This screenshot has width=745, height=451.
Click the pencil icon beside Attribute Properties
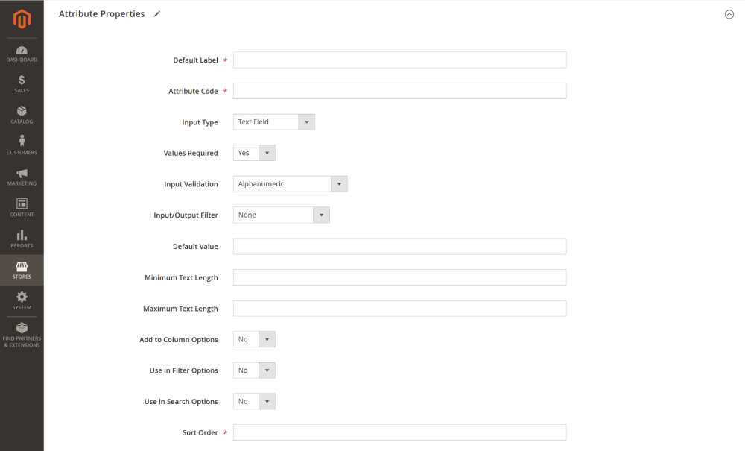[156, 14]
